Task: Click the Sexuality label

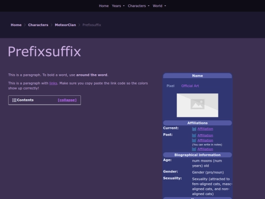Action: (x=172, y=178)
